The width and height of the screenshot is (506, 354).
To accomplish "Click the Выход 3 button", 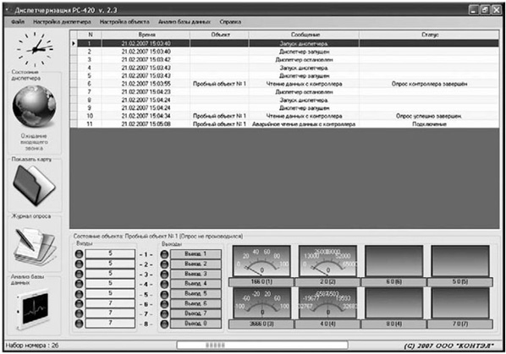I will coord(195,274).
